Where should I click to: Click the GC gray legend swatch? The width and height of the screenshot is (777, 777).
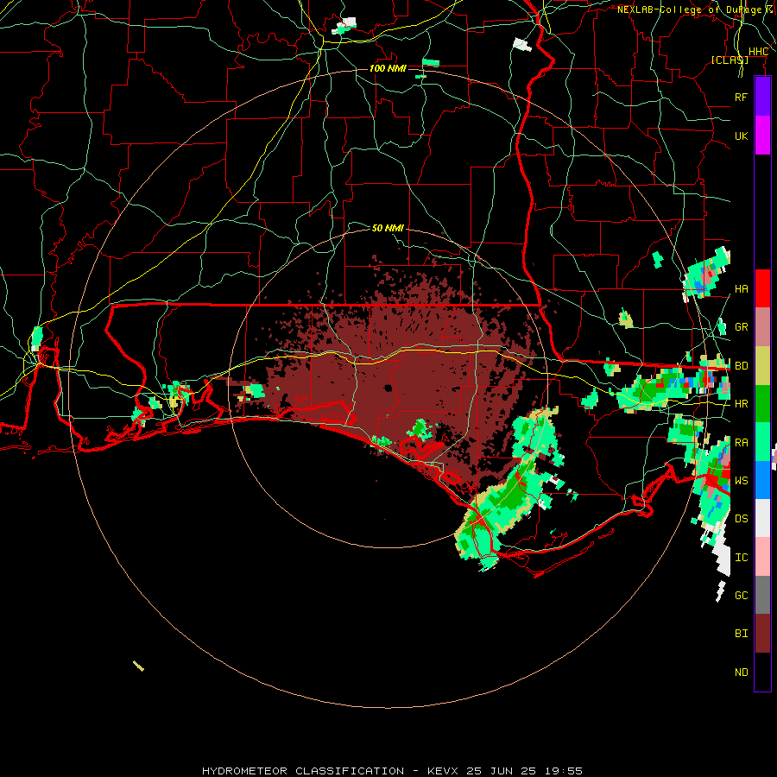coord(762,595)
